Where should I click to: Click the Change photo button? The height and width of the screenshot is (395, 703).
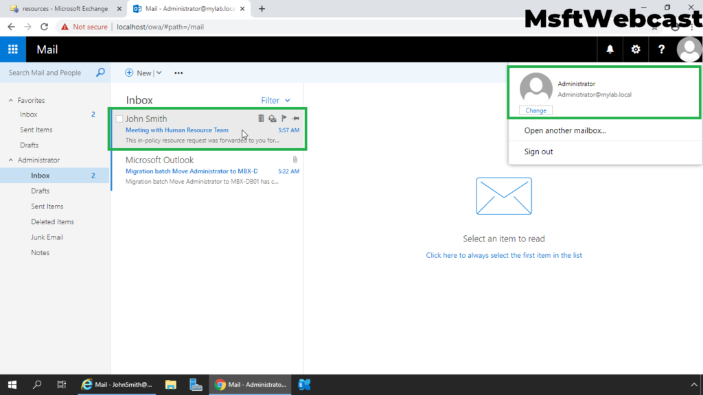click(x=535, y=110)
